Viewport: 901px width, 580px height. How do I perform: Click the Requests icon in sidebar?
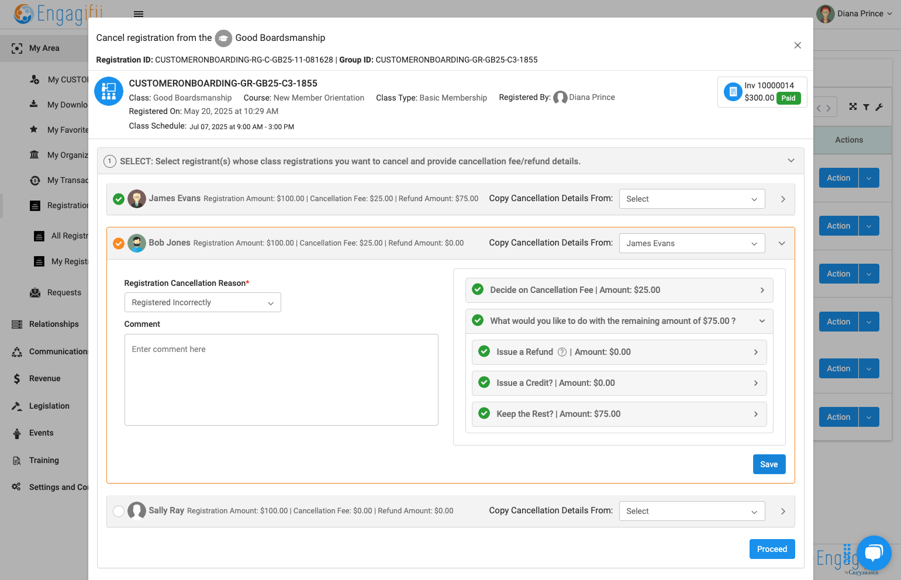click(x=35, y=292)
